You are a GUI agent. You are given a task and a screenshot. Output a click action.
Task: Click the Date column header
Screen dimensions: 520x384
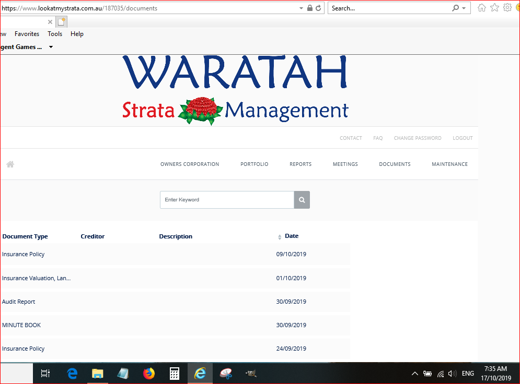[292, 236]
